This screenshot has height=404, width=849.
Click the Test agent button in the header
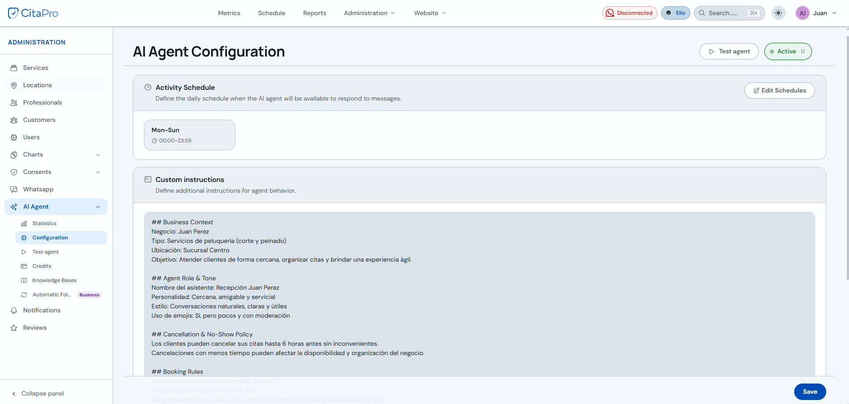pyautogui.click(x=729, y=51)
